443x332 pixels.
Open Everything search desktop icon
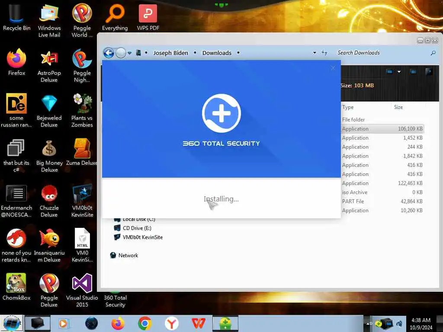point(115,16)
